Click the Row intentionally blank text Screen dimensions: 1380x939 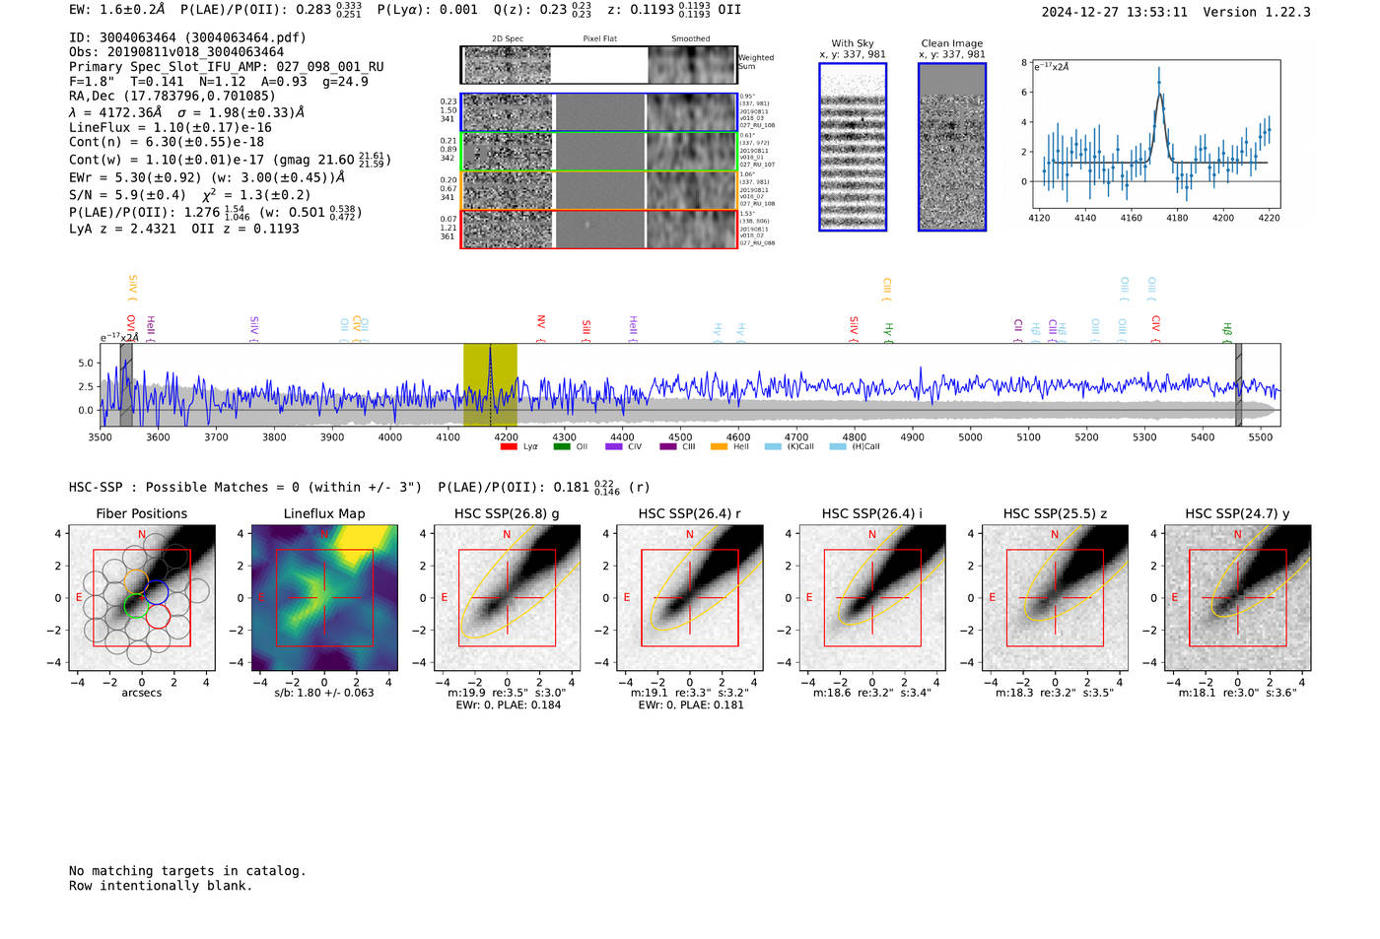pos(161,886)
